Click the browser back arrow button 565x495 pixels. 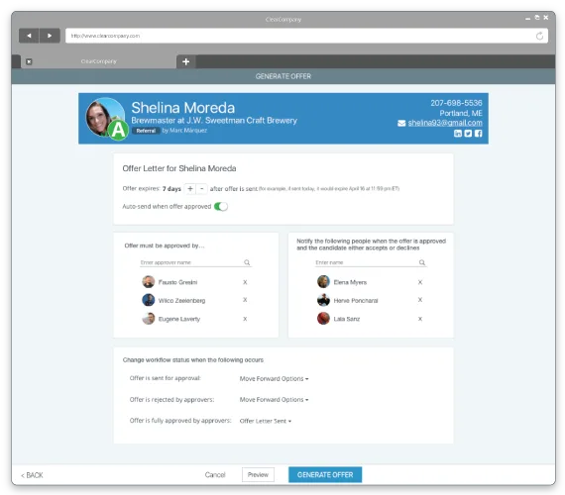tap(29, 36)
